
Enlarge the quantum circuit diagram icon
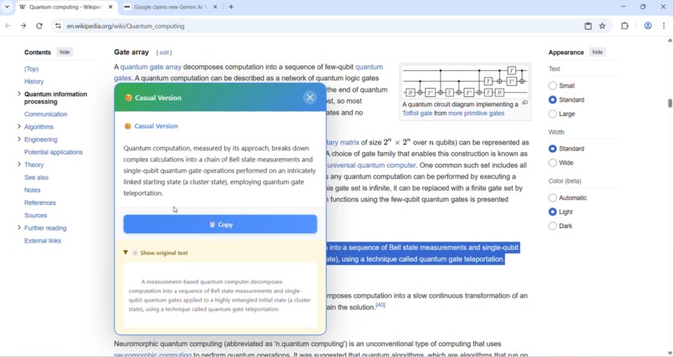pyautogui.click(x=525, y=103)
